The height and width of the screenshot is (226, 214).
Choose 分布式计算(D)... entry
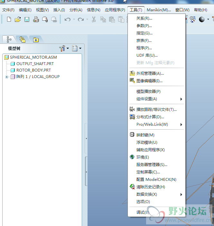point(157,117)
